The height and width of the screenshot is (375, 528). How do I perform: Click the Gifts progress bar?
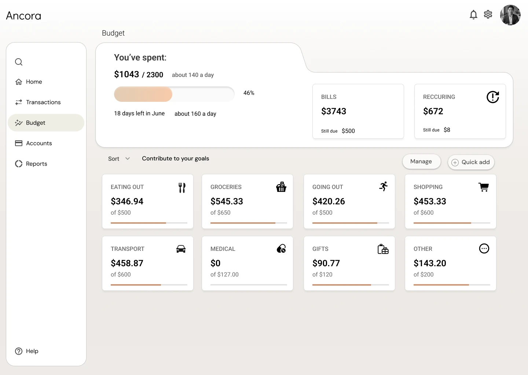351,285
